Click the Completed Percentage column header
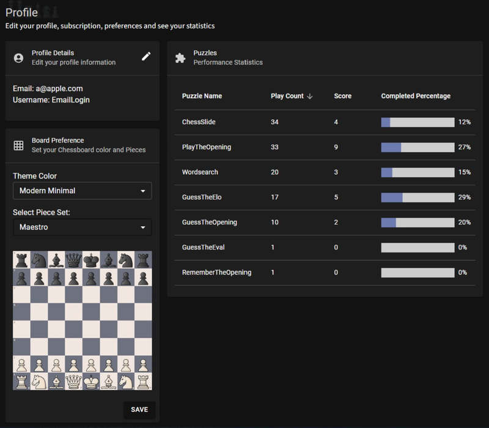 coord(416,97)
